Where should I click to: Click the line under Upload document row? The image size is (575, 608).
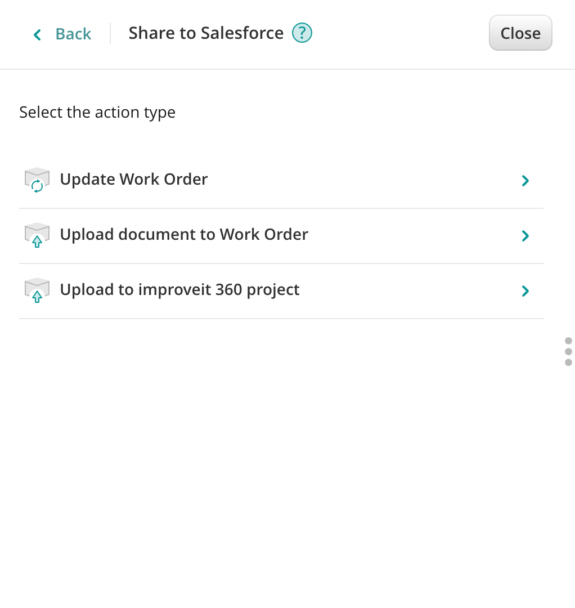click(x=281, y=263)
